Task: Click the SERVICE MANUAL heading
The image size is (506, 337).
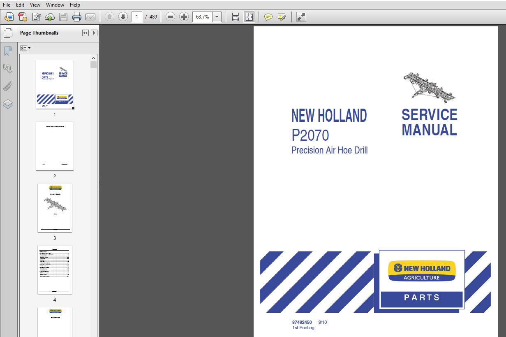Action: [429, 122]
